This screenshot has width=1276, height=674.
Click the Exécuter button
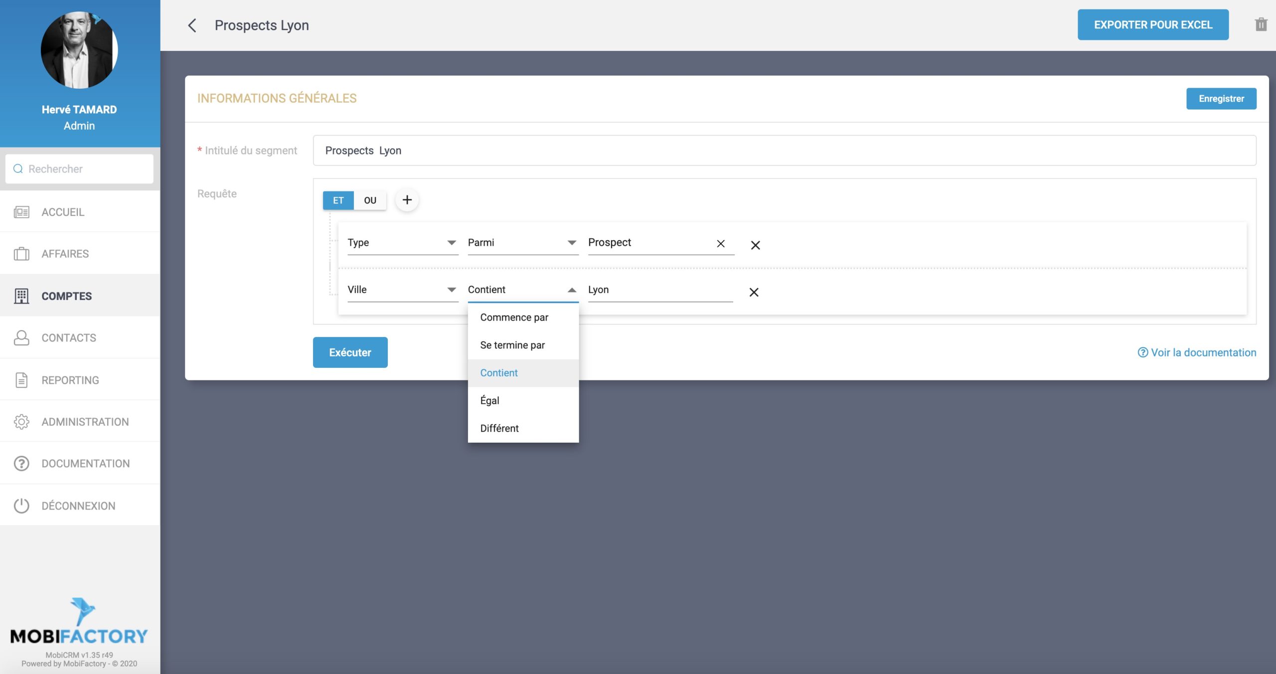point(350,352)
